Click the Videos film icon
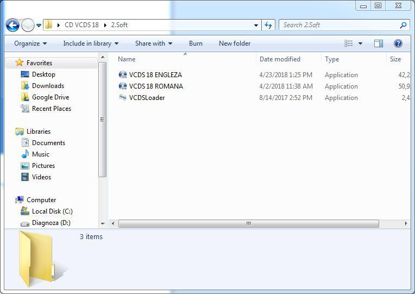Image resolution: width=415 pixels, height=294 pixels. click(x=25, y=177)
